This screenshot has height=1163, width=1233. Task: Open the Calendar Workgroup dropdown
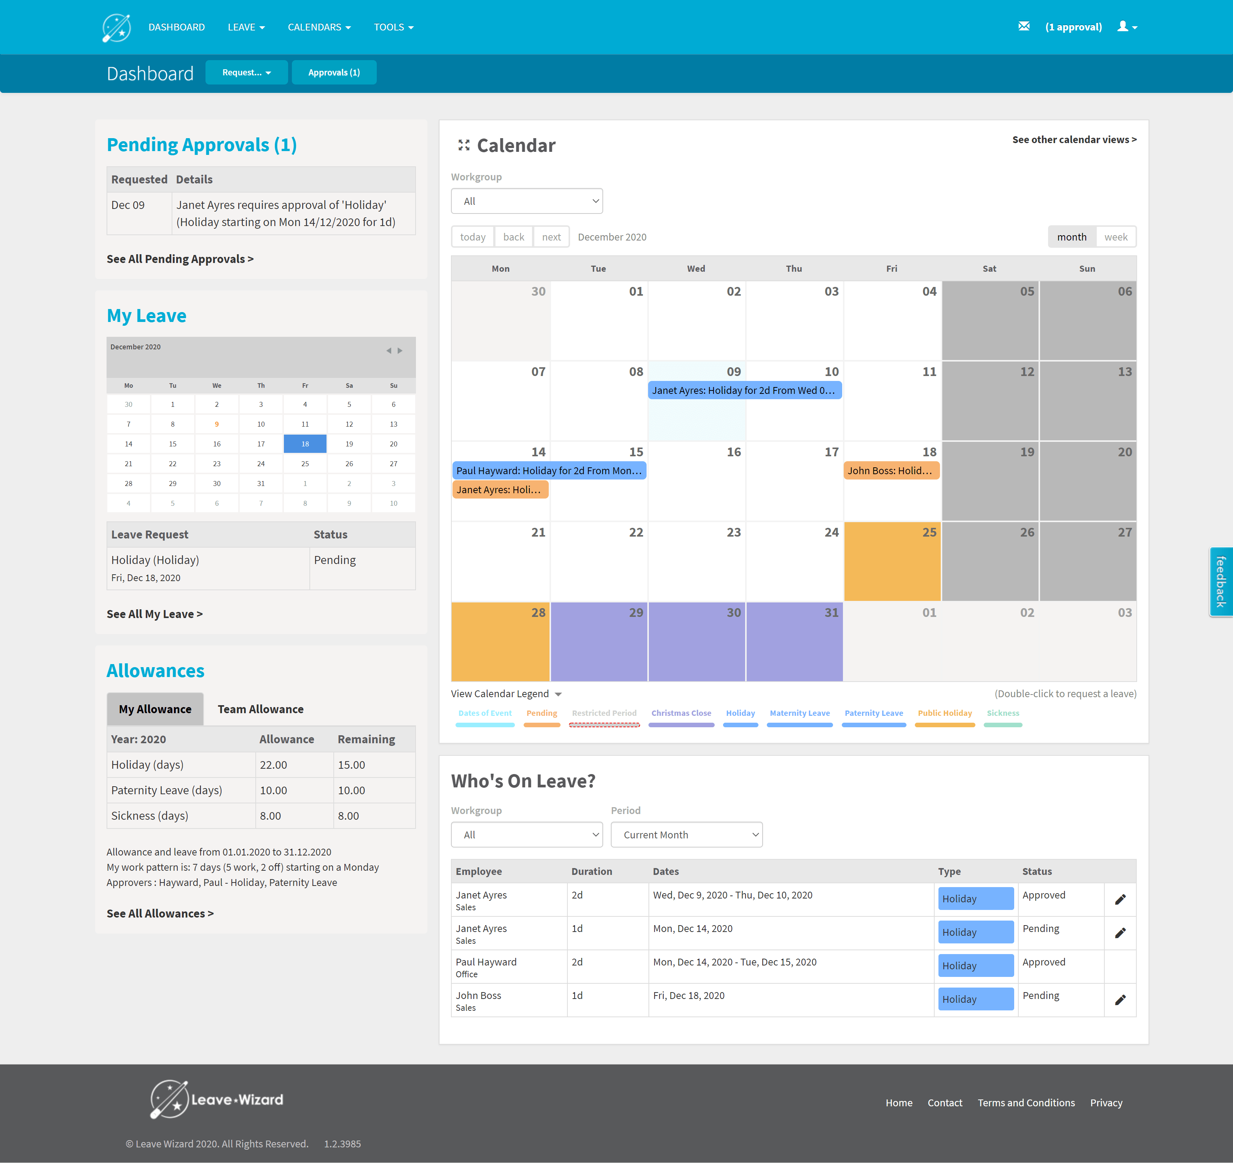[527, 201]
